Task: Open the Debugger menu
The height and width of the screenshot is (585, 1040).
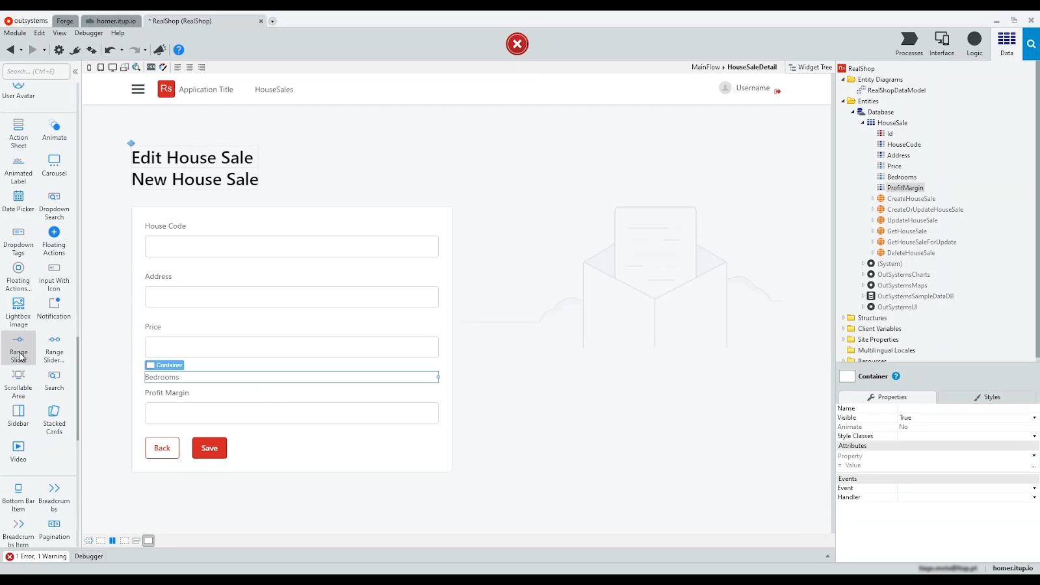Action: 89,33
